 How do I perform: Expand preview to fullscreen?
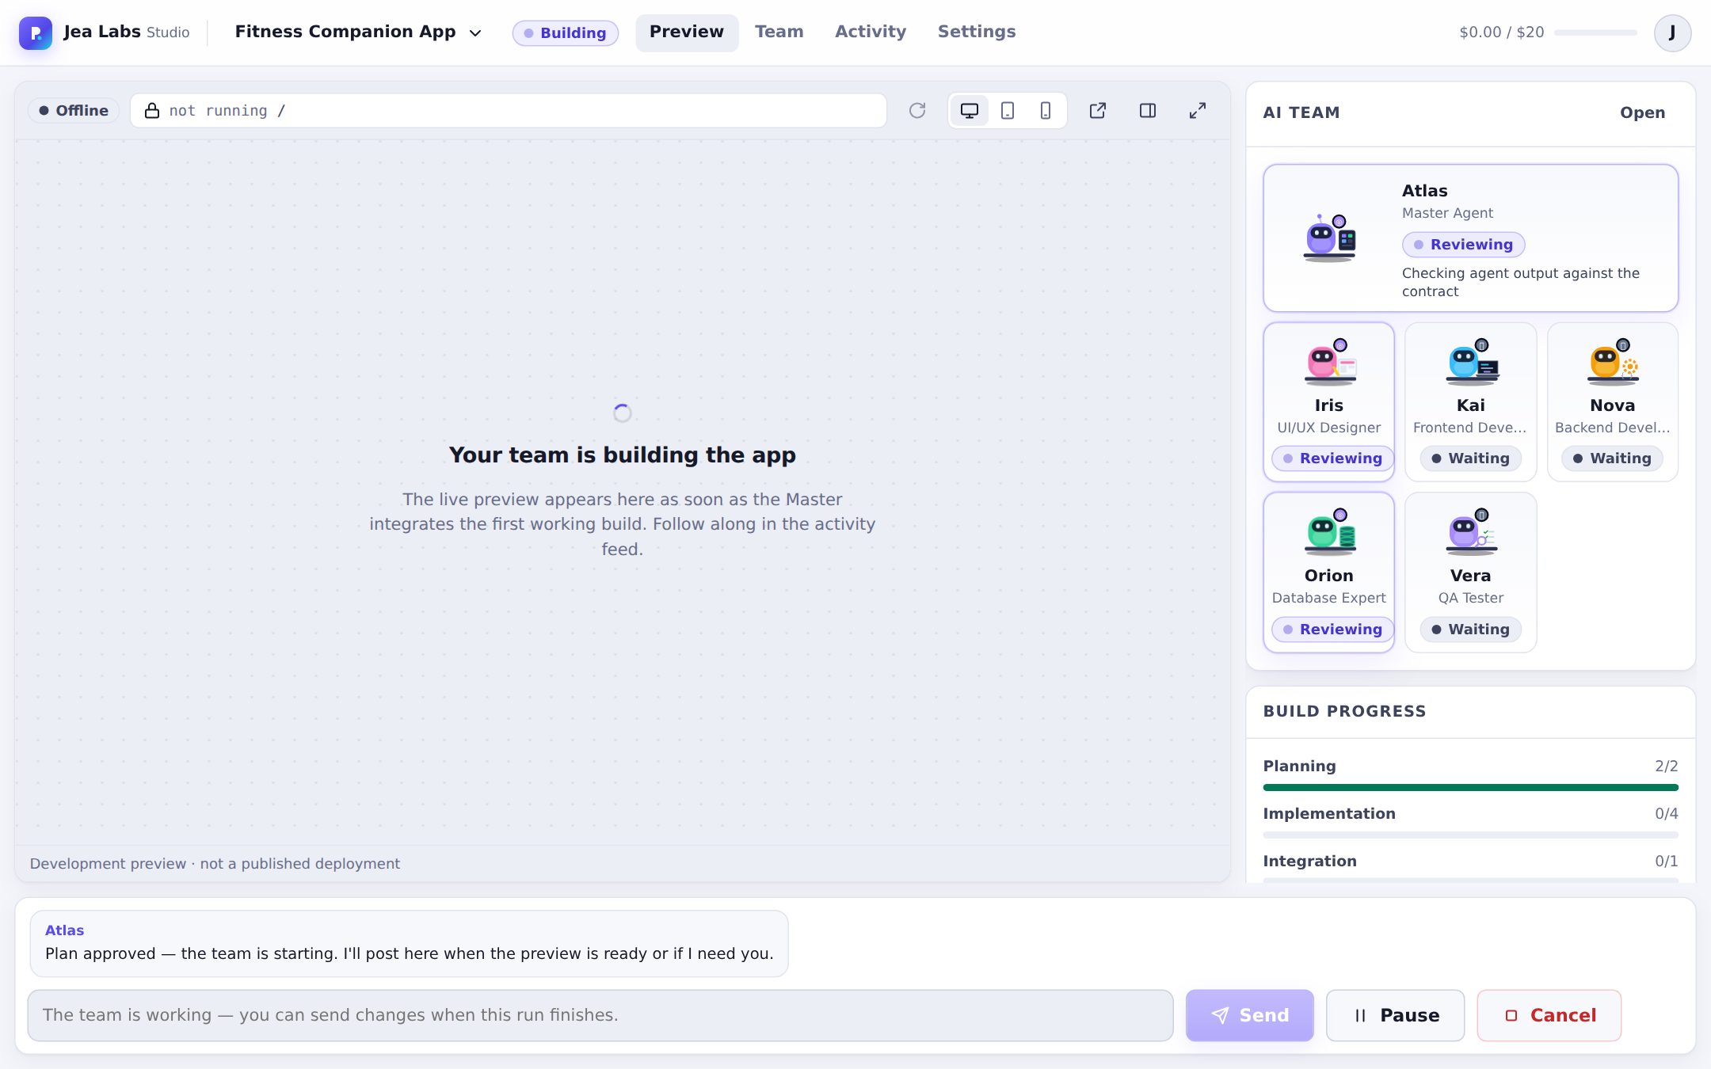[1198, 111]
